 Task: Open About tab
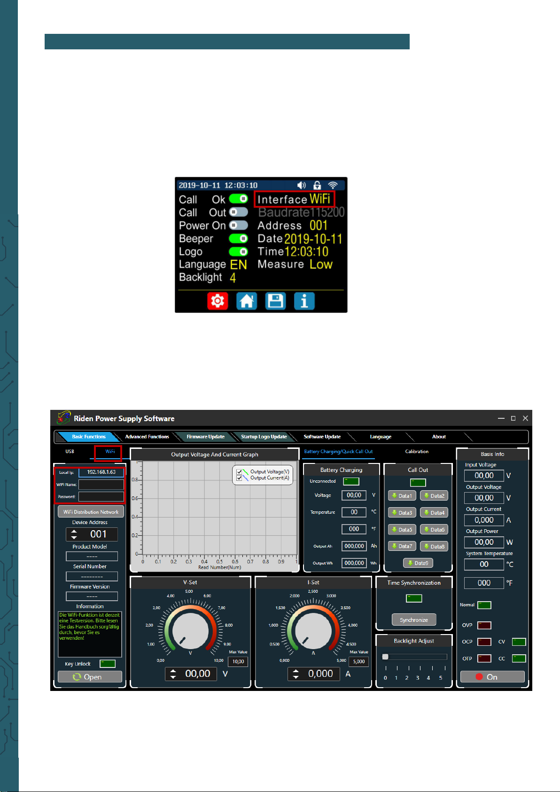click(439, 437)
